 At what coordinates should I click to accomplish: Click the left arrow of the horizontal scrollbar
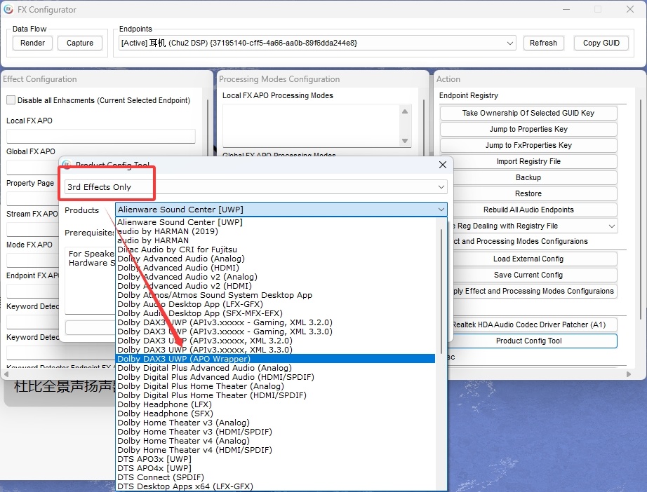[x=6, y=374]
